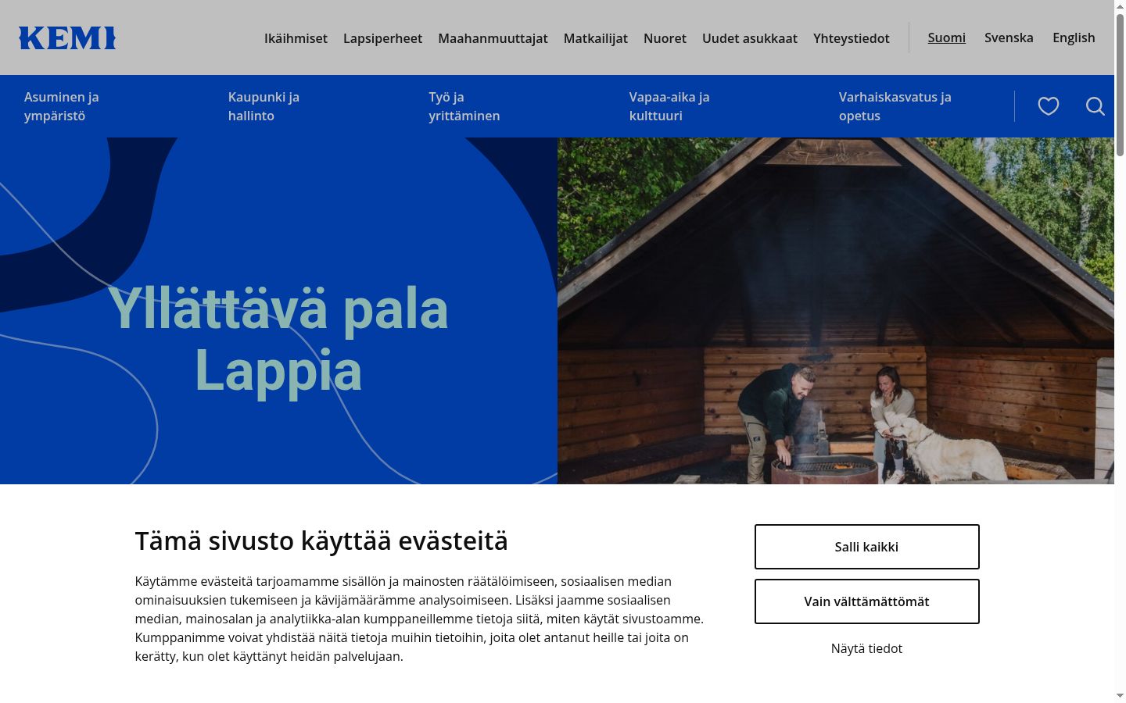Visit the Nuoret page
The width and height of the screenshot is (1126, 703).
tap(665, 37)
